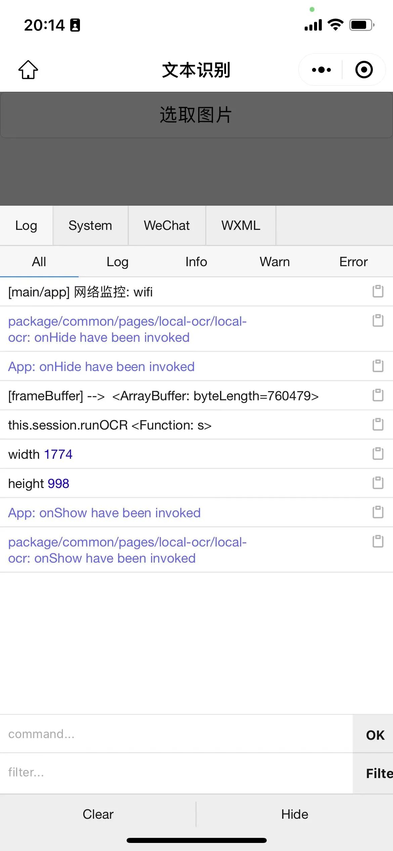Copy the height 998 log entry
Screen dimensions: 393x851
point(378,483)
